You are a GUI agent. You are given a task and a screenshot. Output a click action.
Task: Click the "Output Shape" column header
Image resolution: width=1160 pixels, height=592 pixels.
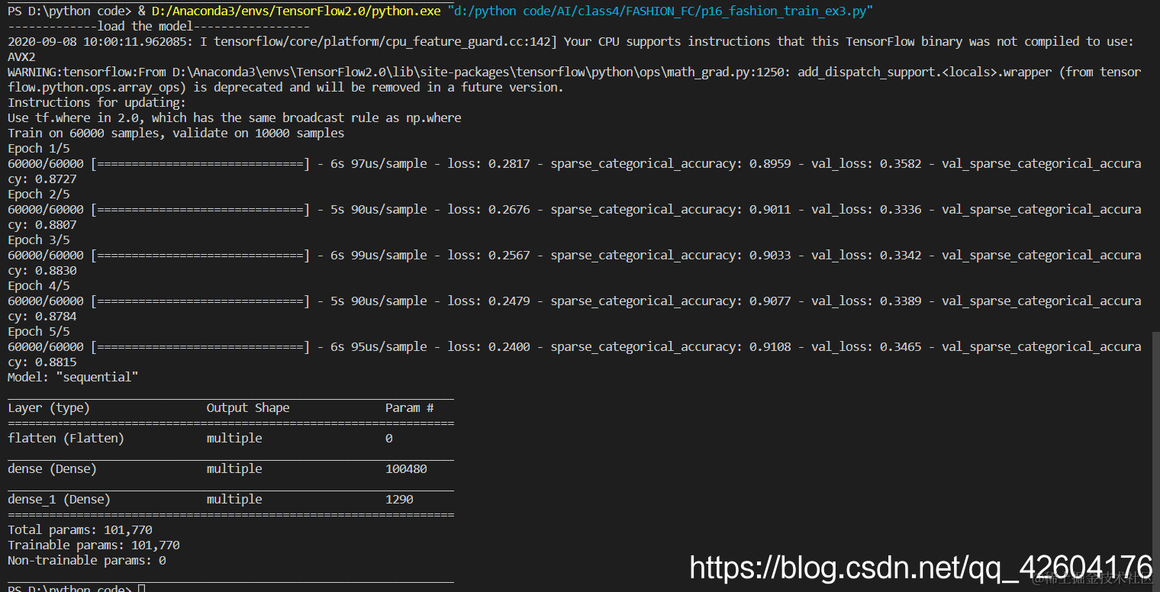(x=248, y=407)
